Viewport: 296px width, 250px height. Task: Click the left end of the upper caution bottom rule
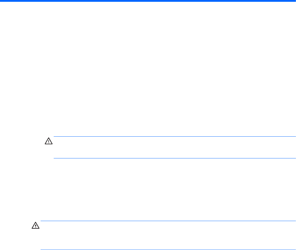coord(55,158)
